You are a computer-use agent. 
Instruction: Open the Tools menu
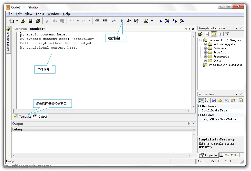39,14
